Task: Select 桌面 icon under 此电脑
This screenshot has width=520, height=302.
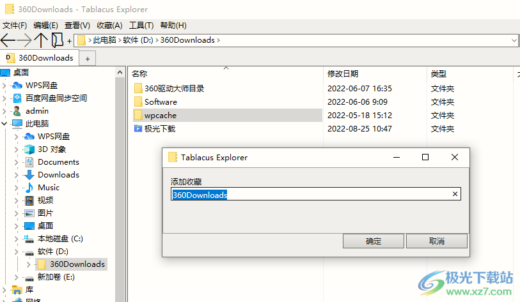Action: [x=29, y=226]
